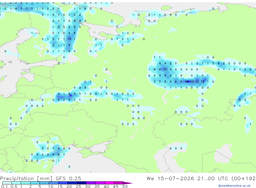Click the 35 legend scale label
Image resolution: width=256 pixels, height=188 pixels.
coord(97,186)
